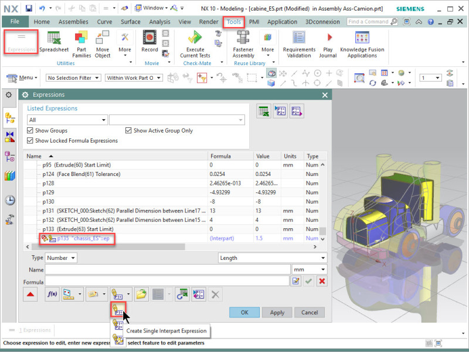The image size is (469, 352).
Task: Open Part Families tool
Action: pos(81,45)
